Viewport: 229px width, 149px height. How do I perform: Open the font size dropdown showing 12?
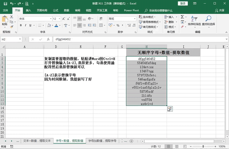pyautogui.click(x=59, y=19)
